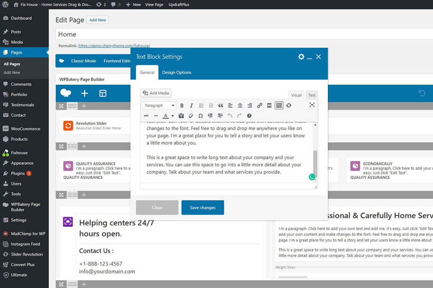Viewport: 433px width, 288px height.
Task: Insert a horizontal line
Action: [156, 116]
